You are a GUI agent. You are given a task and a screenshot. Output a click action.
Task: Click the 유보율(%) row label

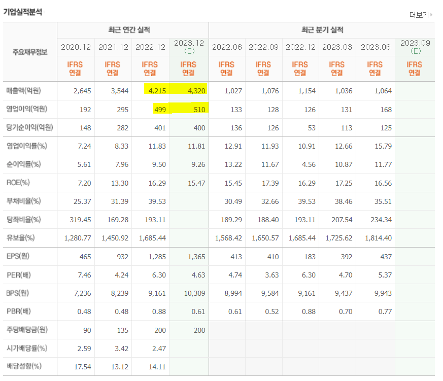(20, 238)
